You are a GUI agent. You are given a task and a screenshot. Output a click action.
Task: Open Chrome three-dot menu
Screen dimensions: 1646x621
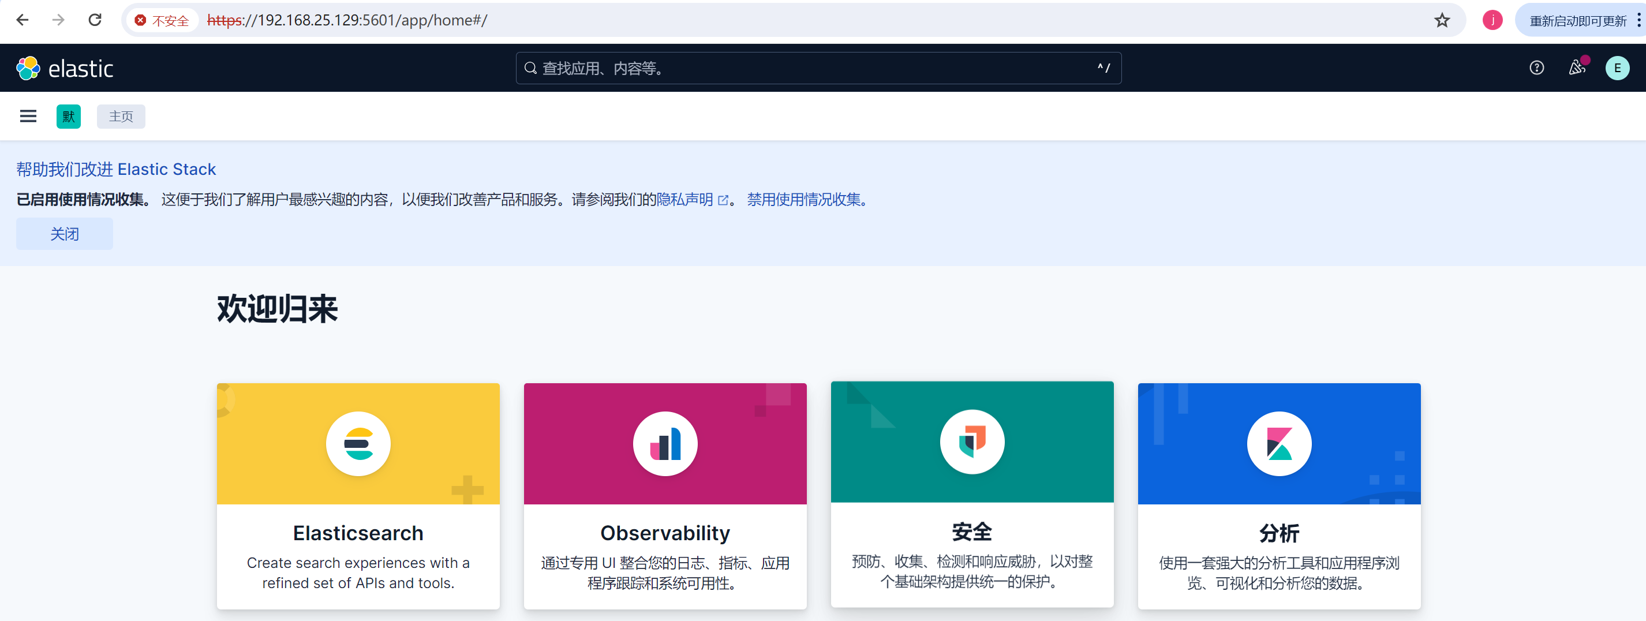click(x=1638, y=20)
